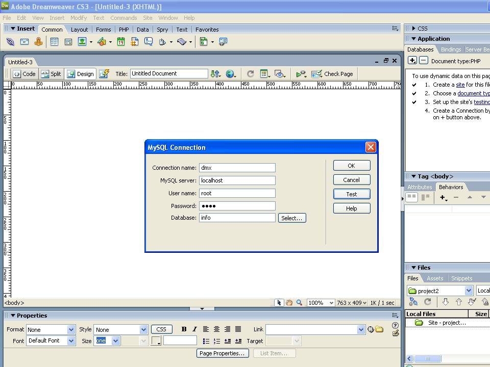
Task: Open the Link dropdown arrow
Action: pyautogui.click(x=361, y=330)
